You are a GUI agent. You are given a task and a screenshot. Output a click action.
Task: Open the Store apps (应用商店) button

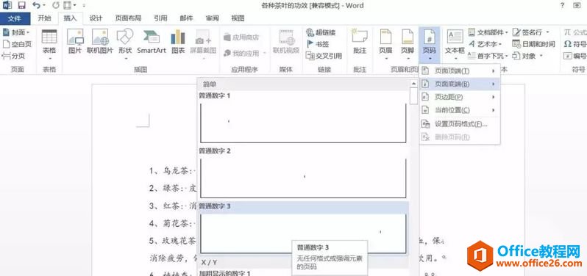tap(242, 37)
